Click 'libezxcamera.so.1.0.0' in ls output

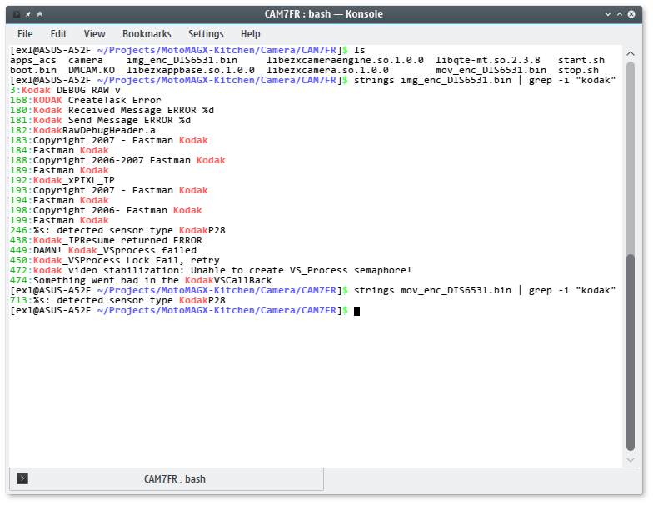click(x=327, y=70)
